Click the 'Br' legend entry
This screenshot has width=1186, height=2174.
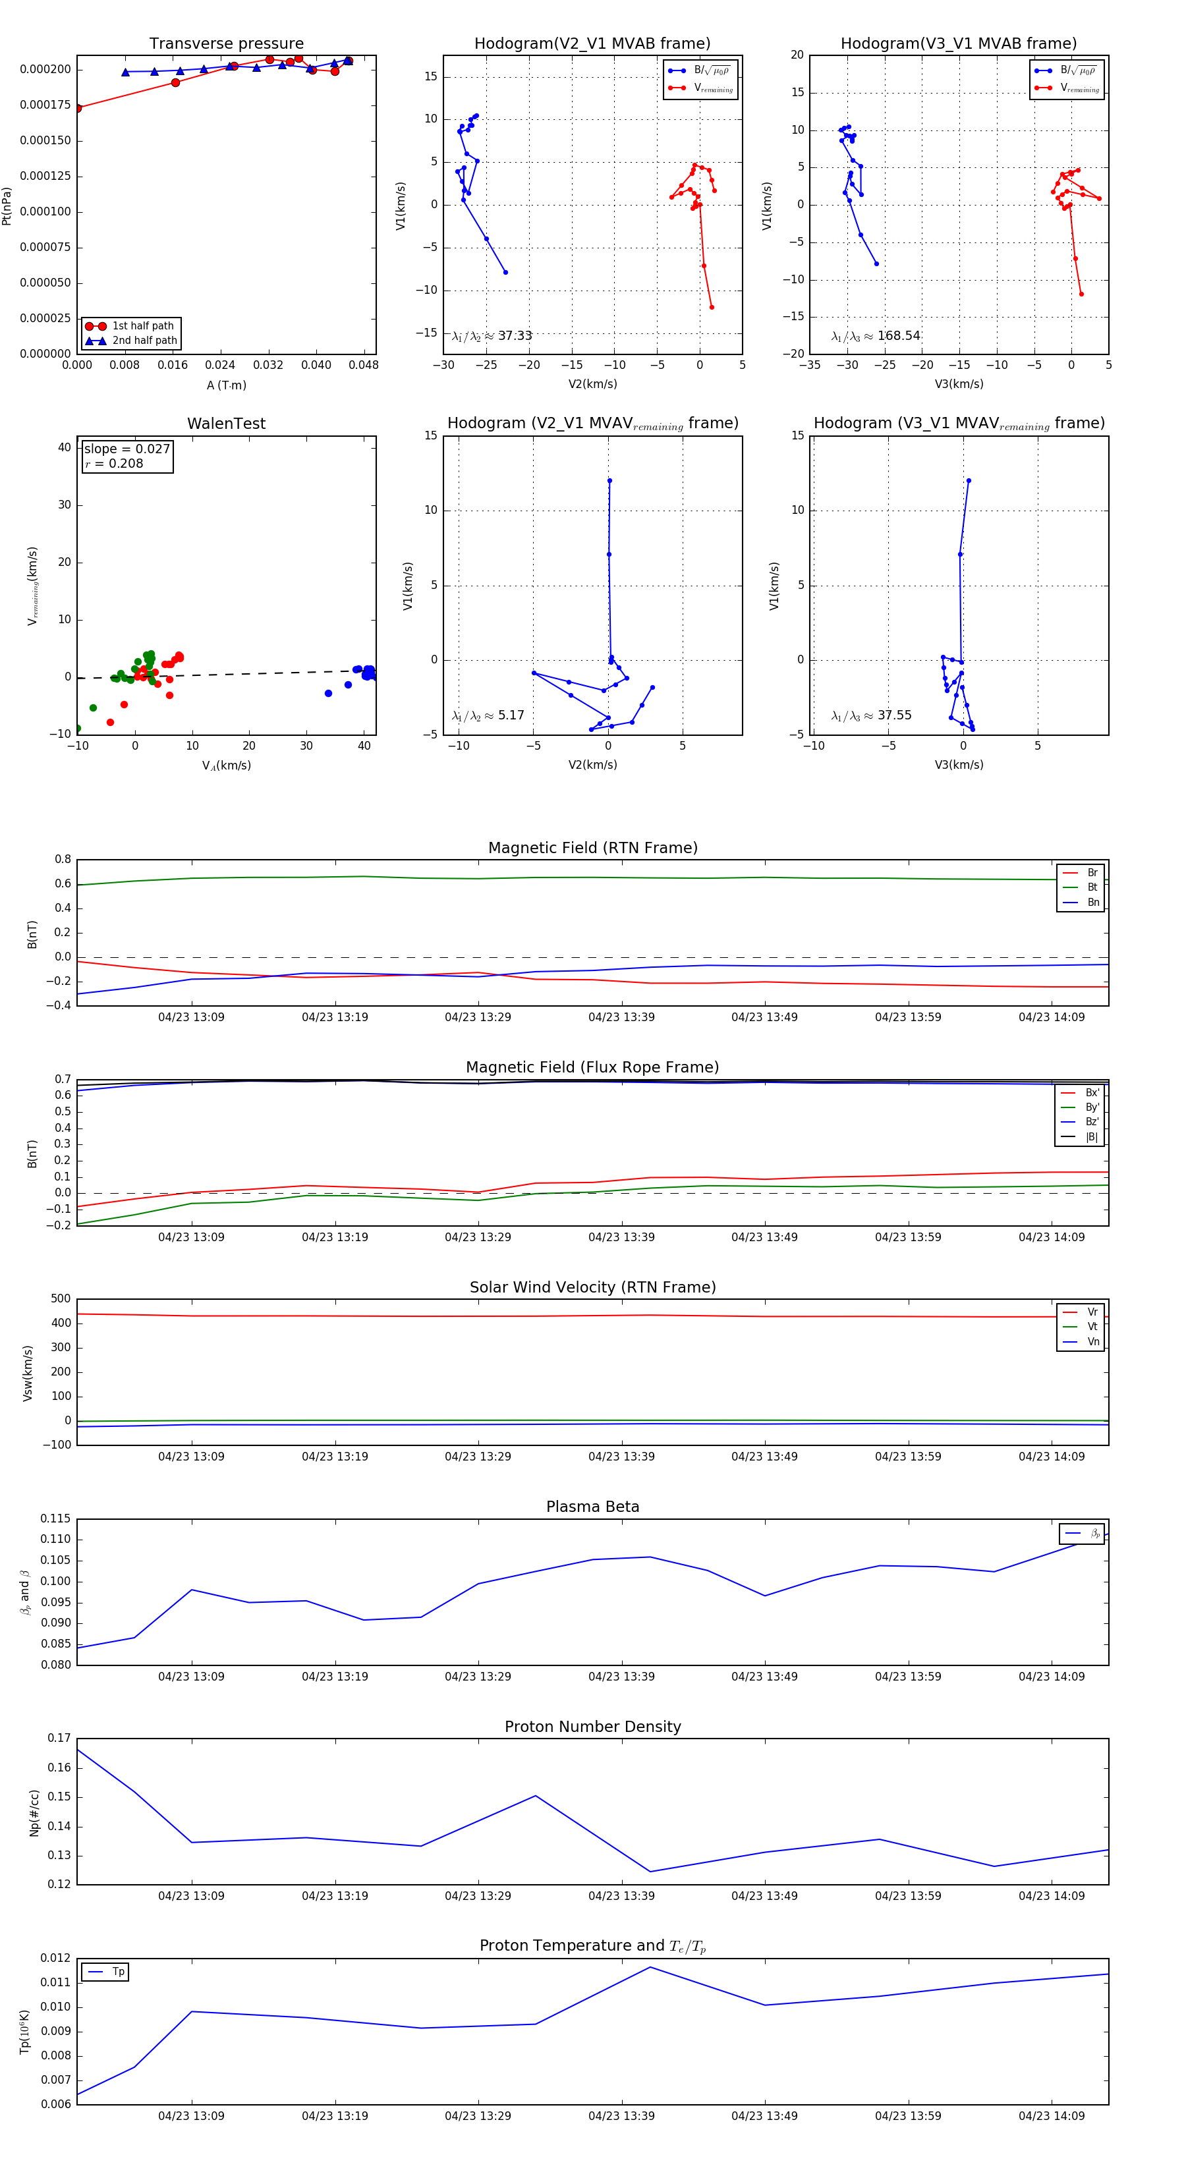[x=1081, y=873]
